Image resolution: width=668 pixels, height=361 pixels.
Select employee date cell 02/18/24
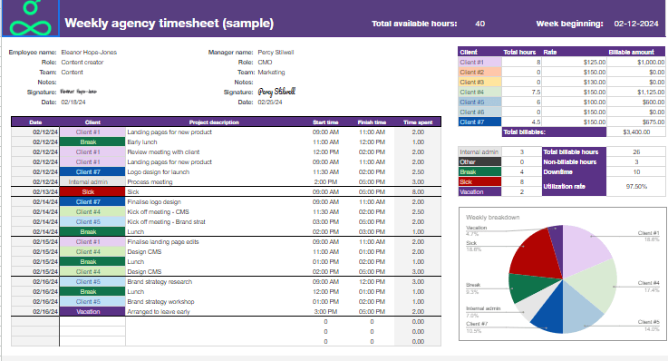[x=73, y=102]
